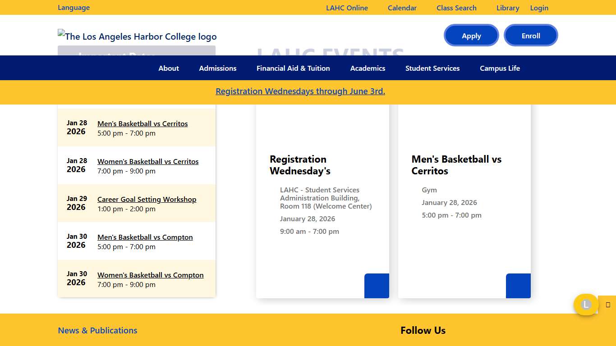Open the Language selector

[x=74, y=7]
